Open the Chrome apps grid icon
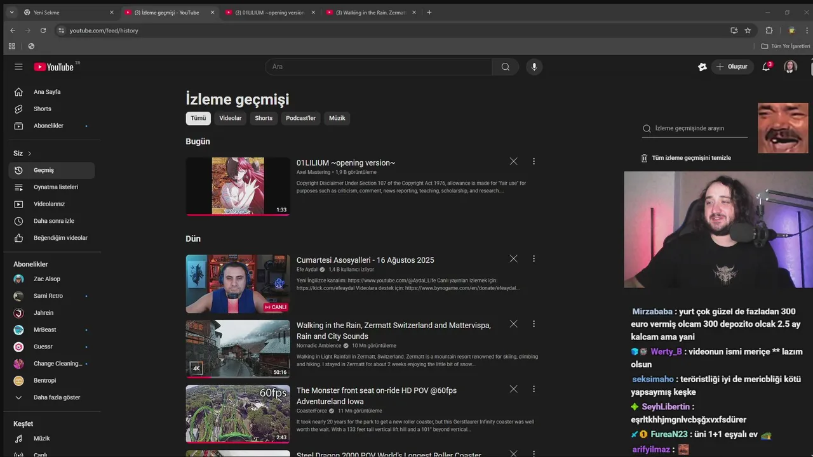Image resolution: width=813 pixels, height=457 pixels. click(x=11, y=46)
